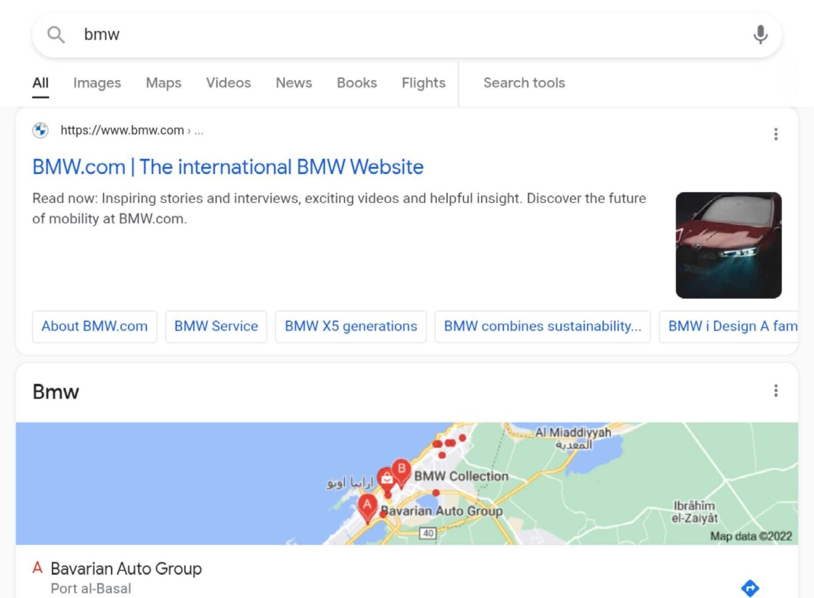The image size is (814, 598).
Task: Click the red BMW car thumbnail
Action: 728,245
